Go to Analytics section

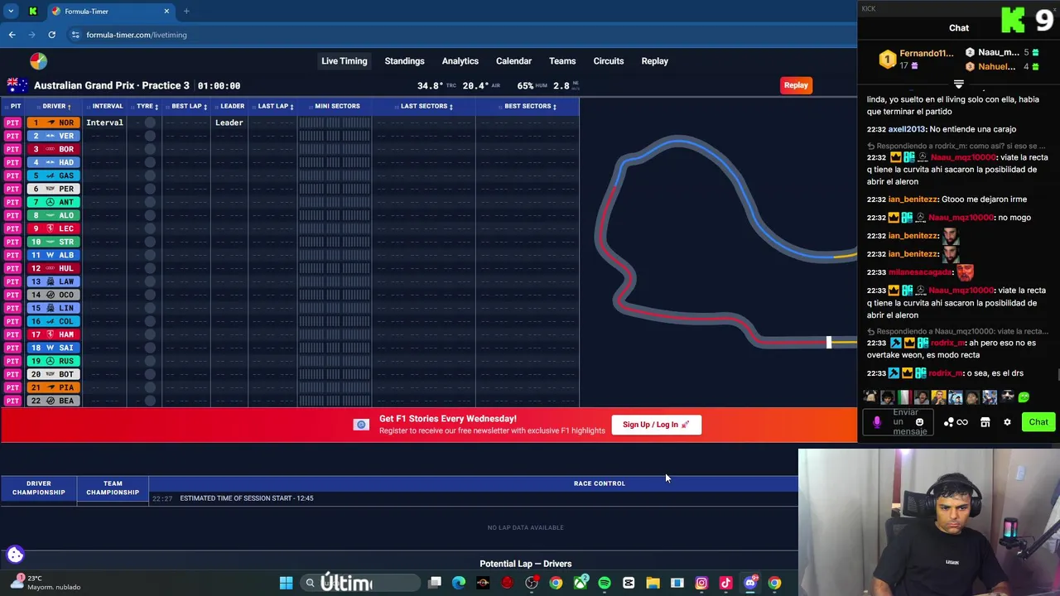[x=460, y=61]
